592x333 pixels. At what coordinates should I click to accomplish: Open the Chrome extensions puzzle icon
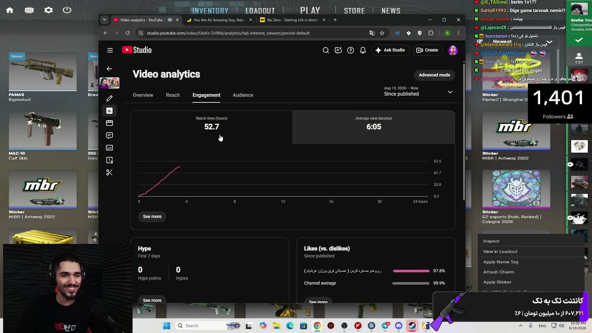(x=431, y=33)
